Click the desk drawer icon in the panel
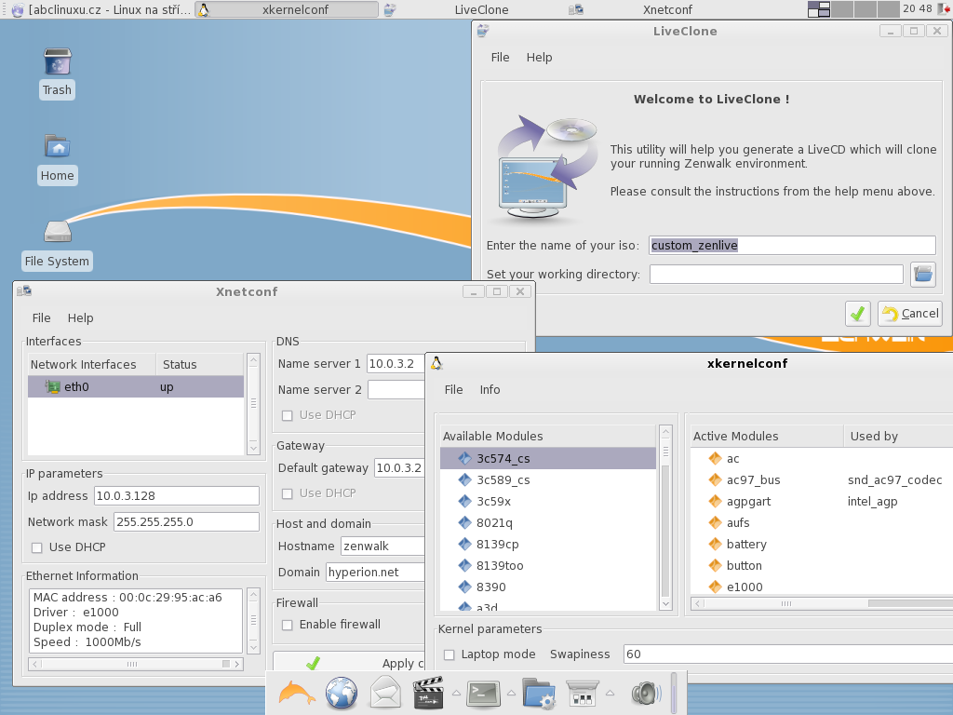Viewport: 953px width, 715px height. pos(583,694)
